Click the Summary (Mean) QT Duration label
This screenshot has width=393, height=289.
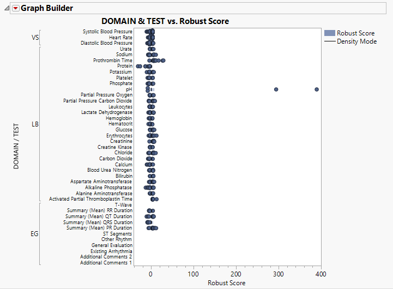(x=100, y=216)
